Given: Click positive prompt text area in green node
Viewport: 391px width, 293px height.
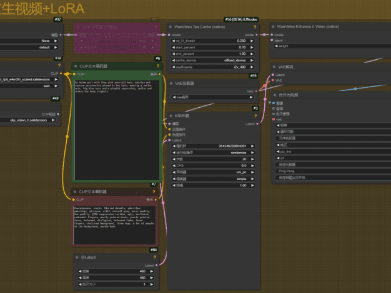Looking at the screenshot, I should 117,130.
